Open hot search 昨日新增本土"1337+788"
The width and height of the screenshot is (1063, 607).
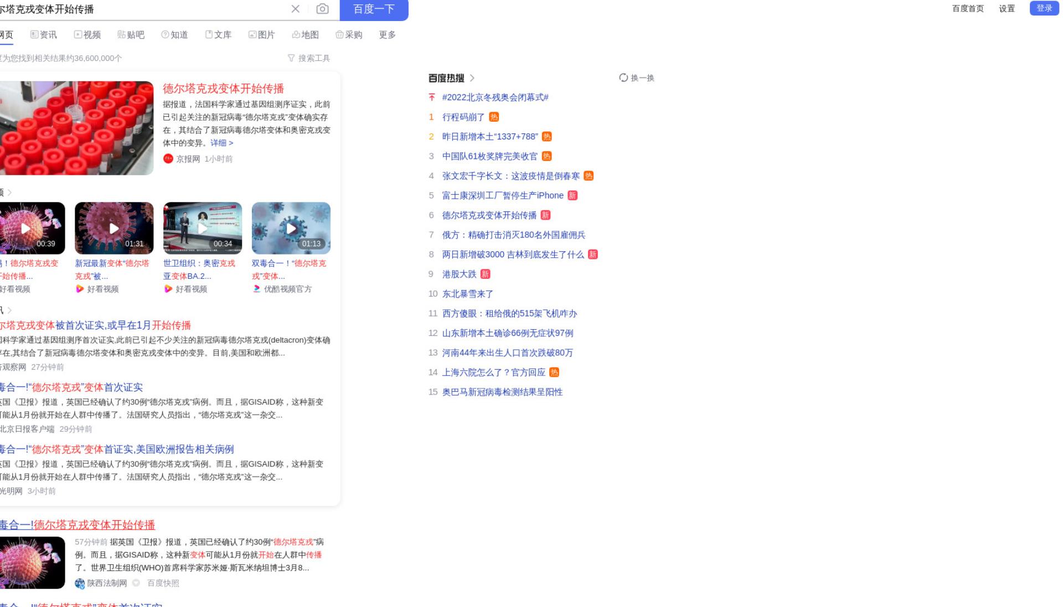(490, 137)
